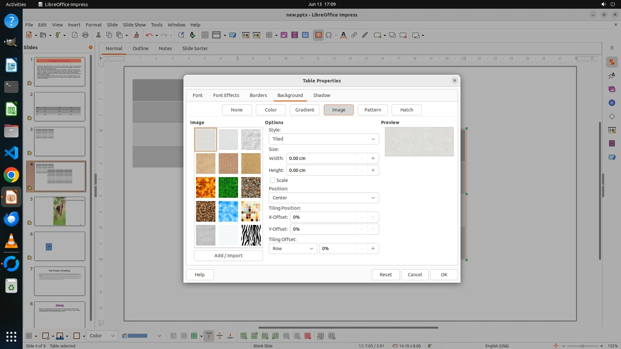Switch background fill type to Gradient
This screenshot has width=621, height=349.
304,110
